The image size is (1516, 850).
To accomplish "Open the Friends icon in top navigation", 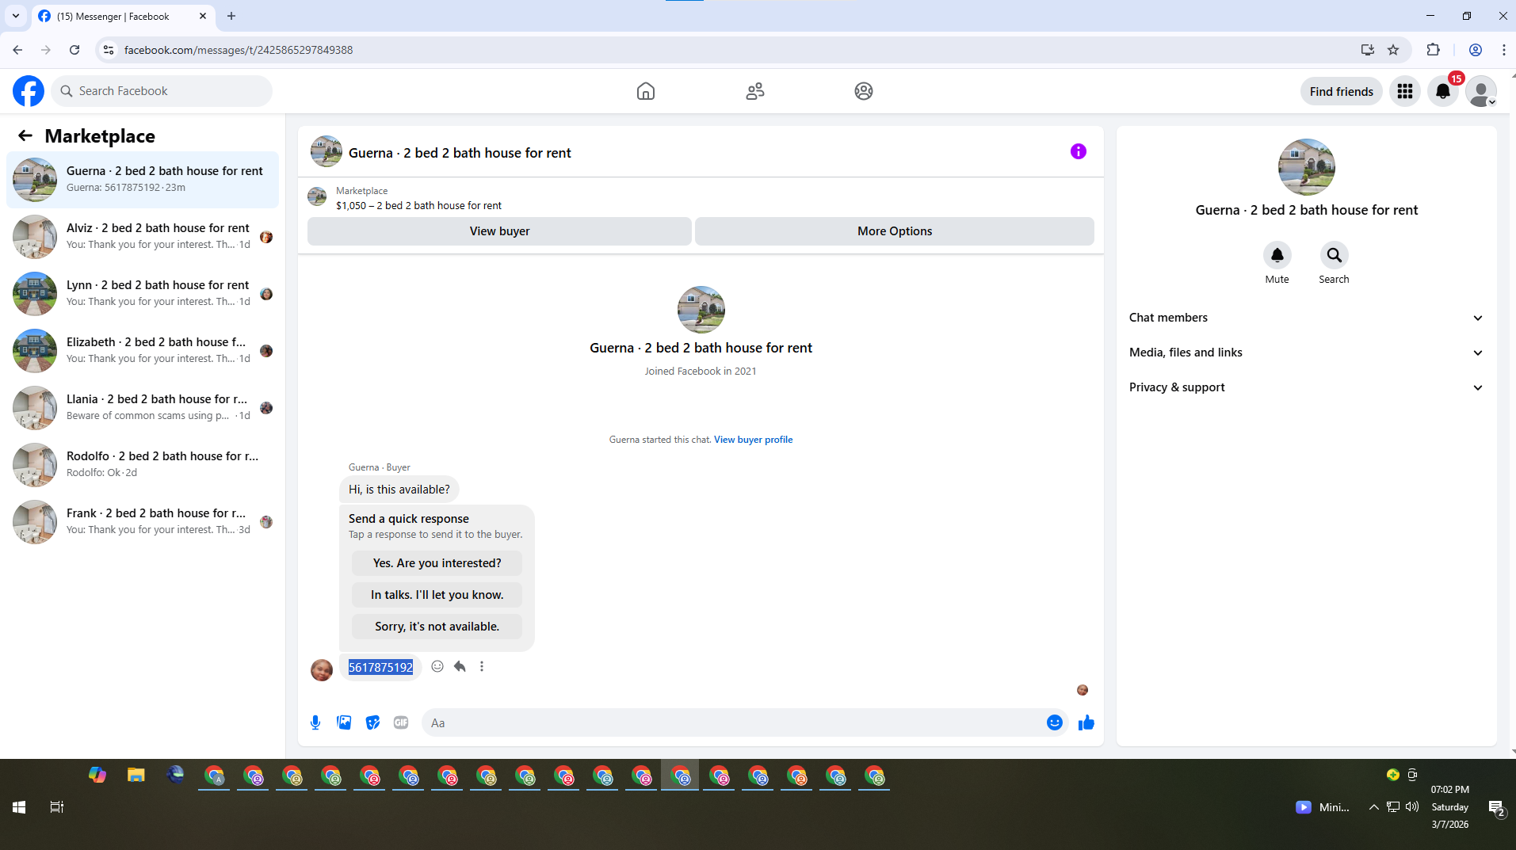I will click(755, 91).
